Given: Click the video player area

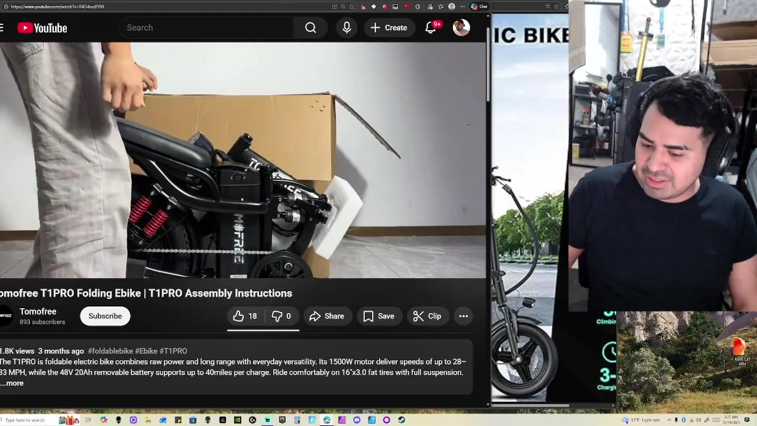Looking at the screenshot, I should 242,160.
